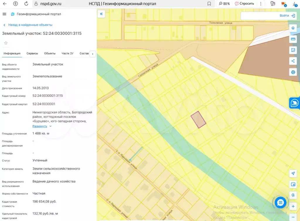This screenshot has width=300, height=221.
Task: Center the map on my location
Action: tap(293, 173)
